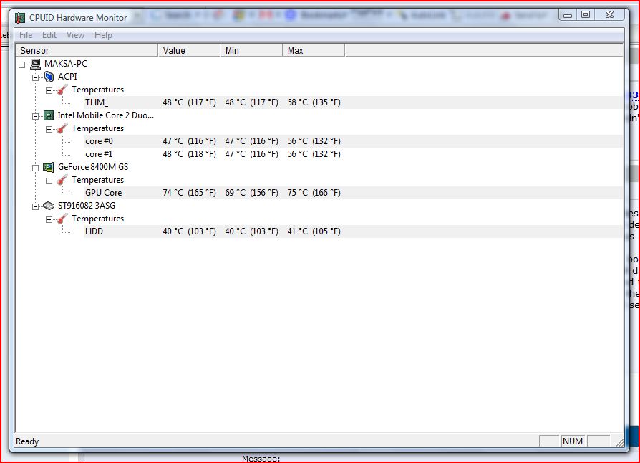
Task: Click the GPU Core min value 69 °C (156 °F)
Action: 251,193
